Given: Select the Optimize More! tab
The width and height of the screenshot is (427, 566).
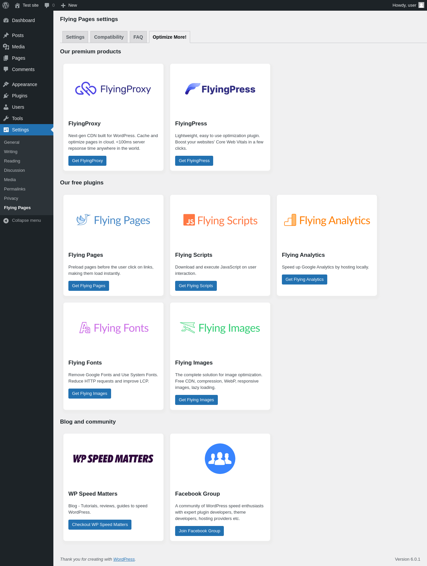Looking at the screenshot, I should pyautogui.click(x=169, y=37).
